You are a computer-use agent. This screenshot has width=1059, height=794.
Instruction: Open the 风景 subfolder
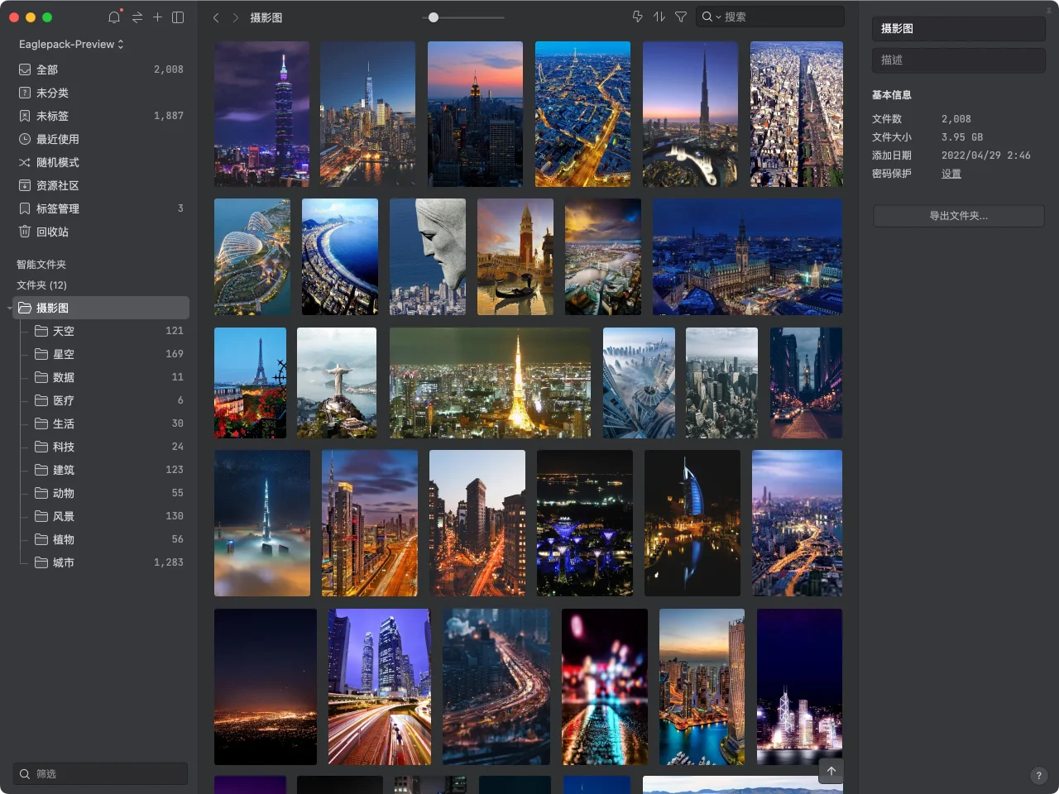[109, 516]
